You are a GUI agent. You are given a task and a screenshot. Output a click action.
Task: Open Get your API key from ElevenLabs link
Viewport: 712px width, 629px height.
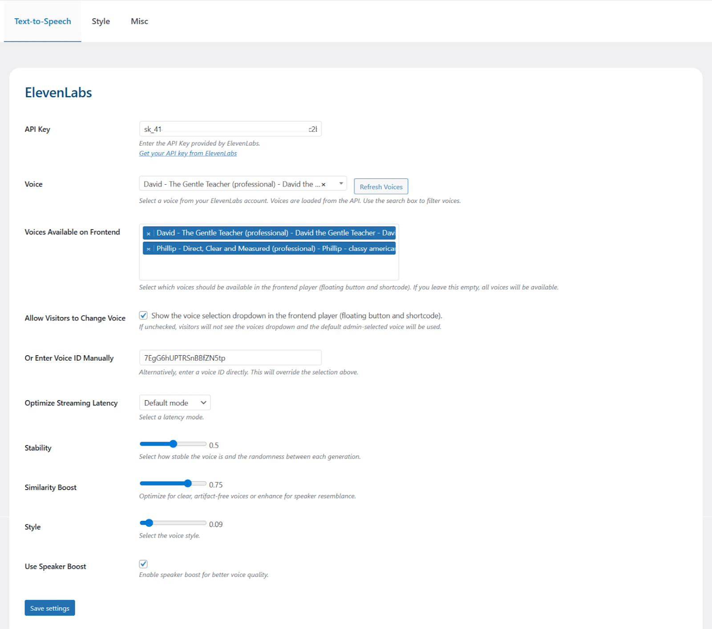(188, 154)
